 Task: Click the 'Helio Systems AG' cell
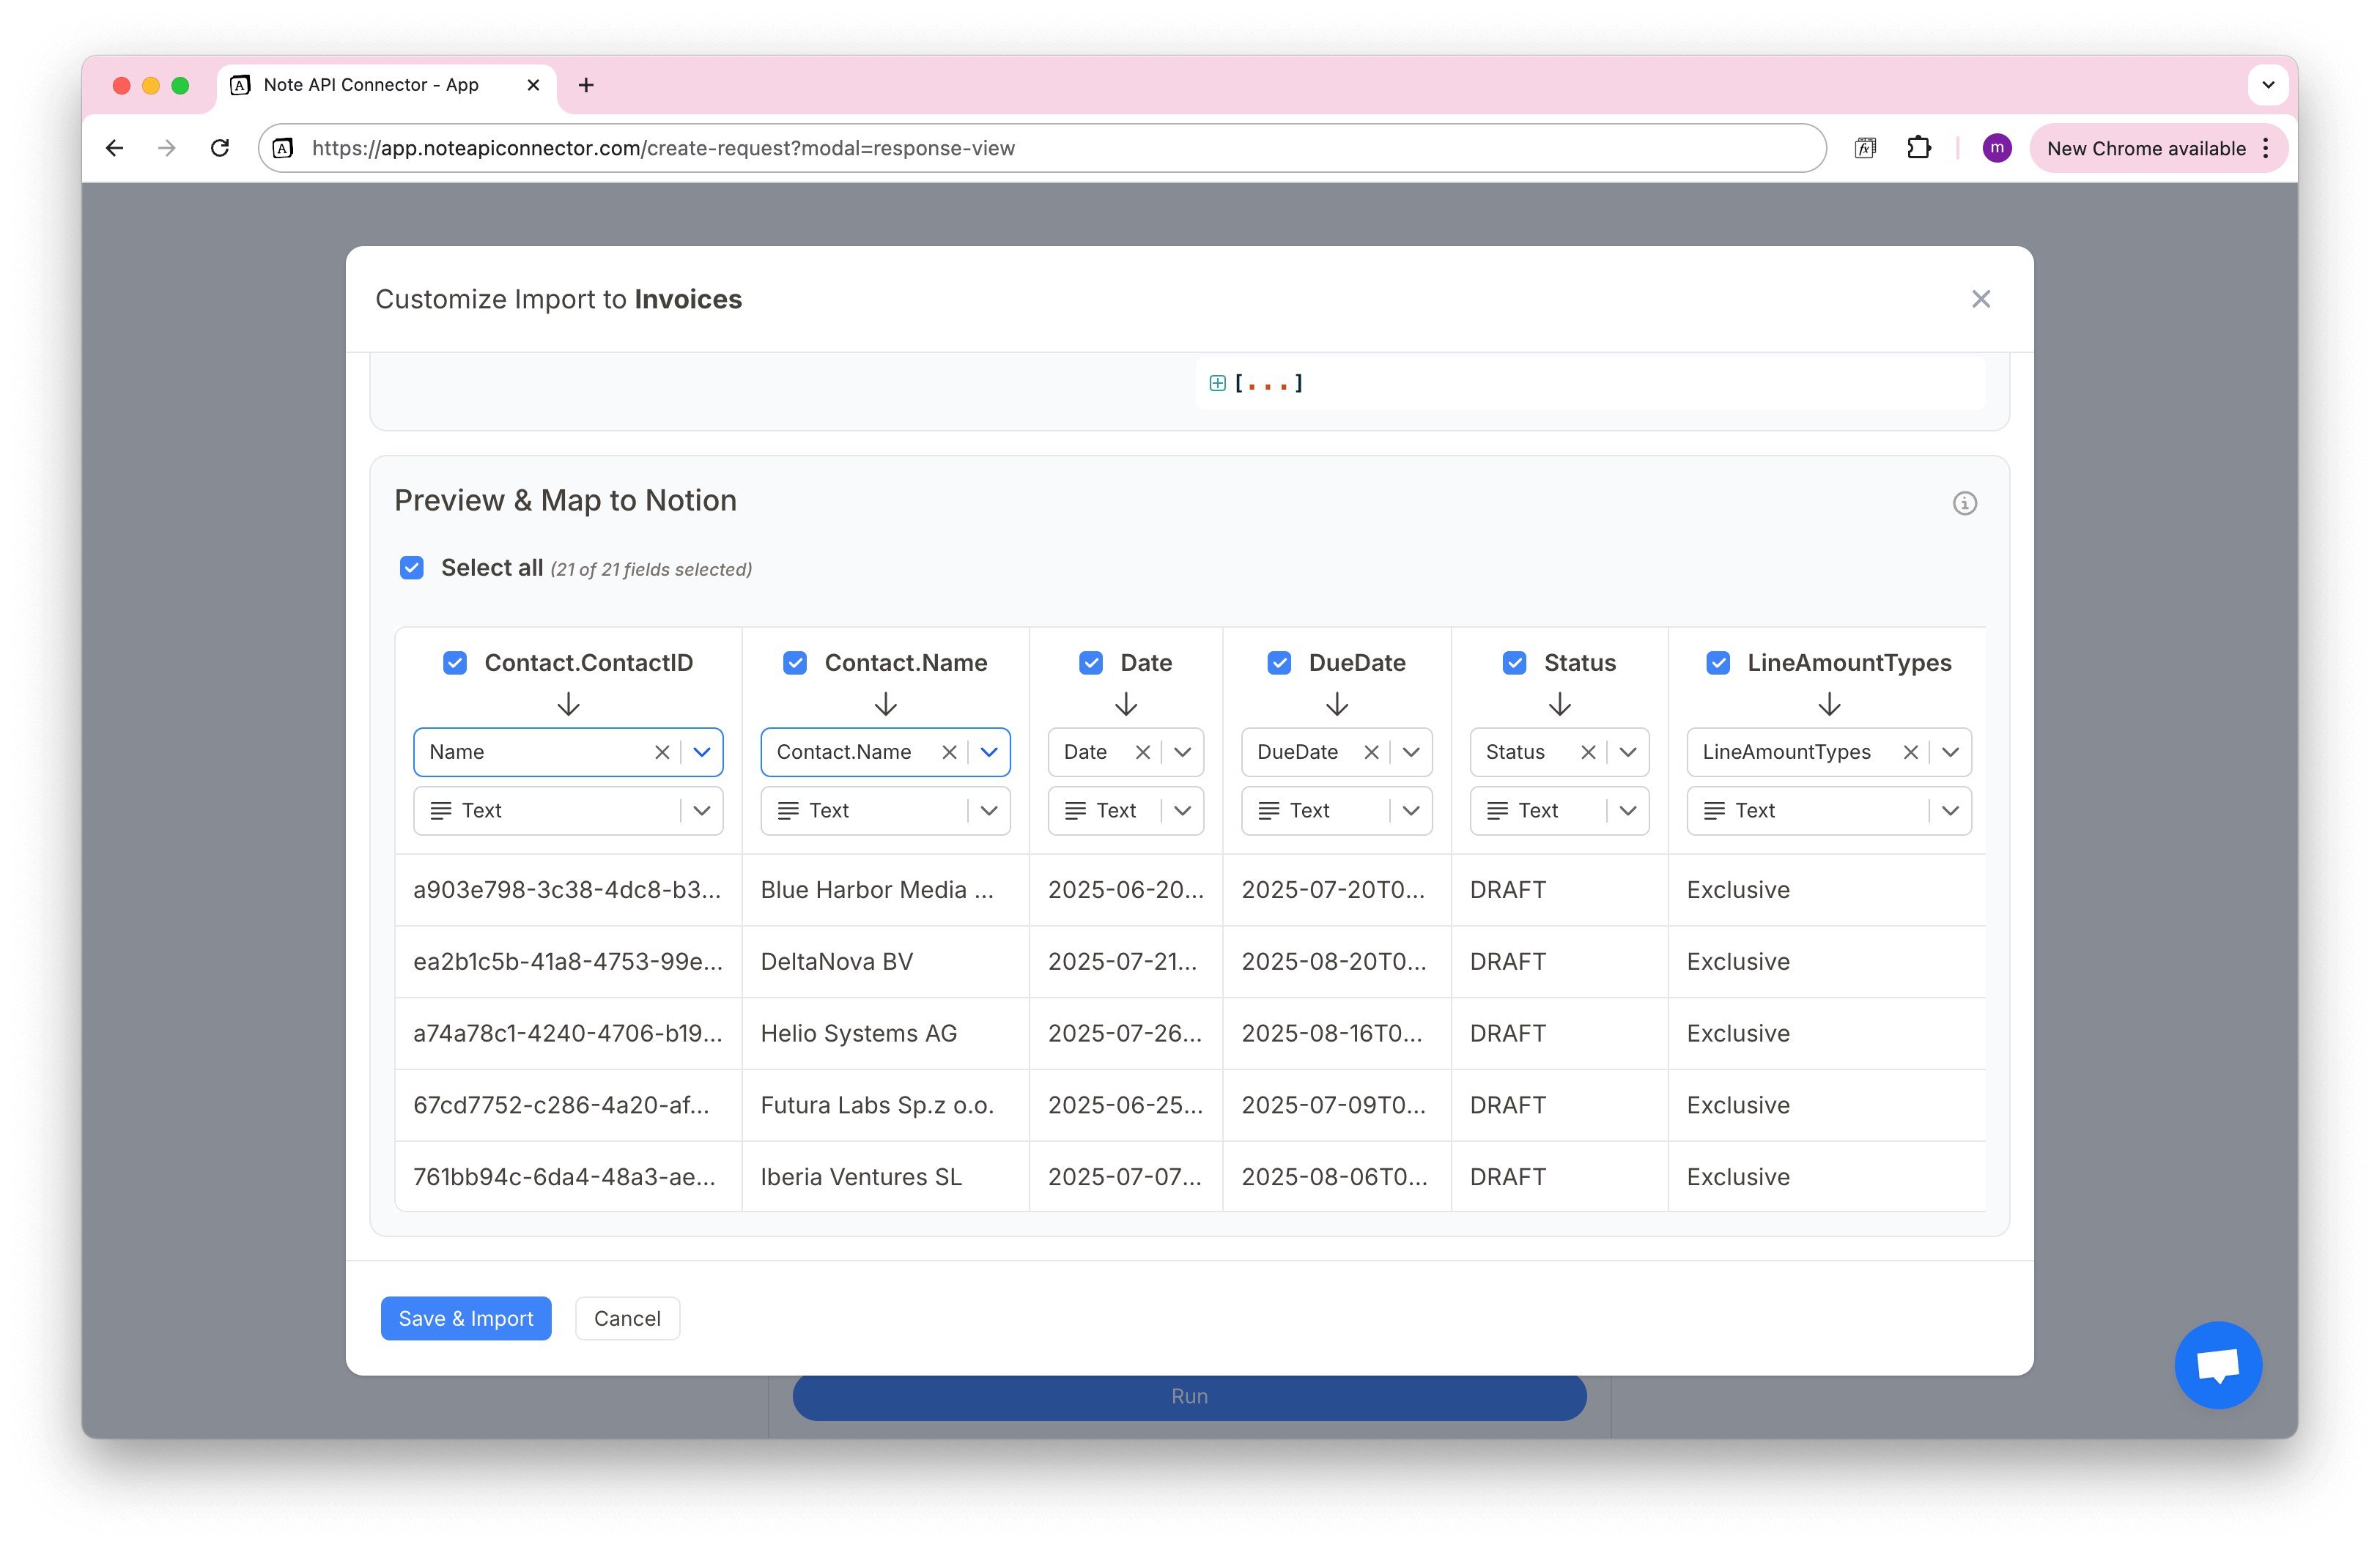click(x=885, y=1034)
